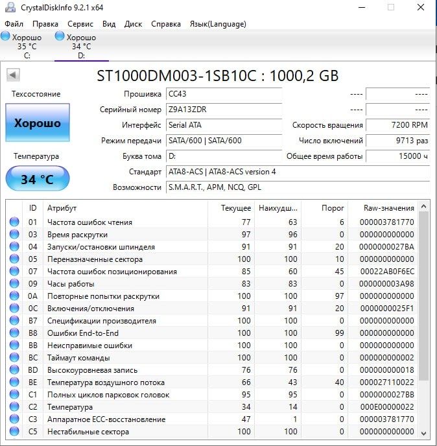437x446 pixels.
Task: Select the Нестабильные сектора row
Action: [x=211, y=432]
